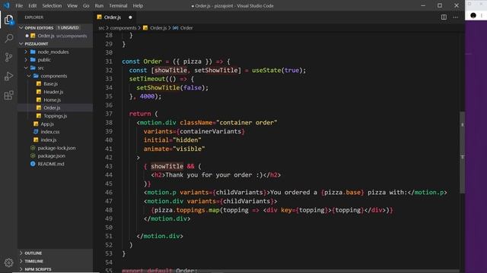
Task: Click the README.md info file icon
Action: point(33,164)
